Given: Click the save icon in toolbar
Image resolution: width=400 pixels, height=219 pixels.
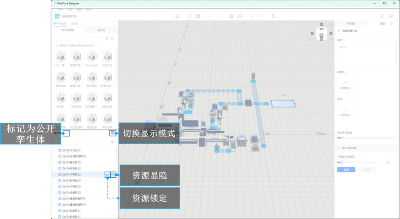Looking at the screenshot, I should click(198, 16).
